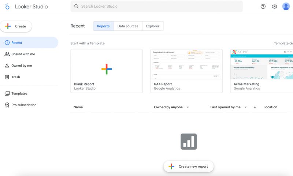Open the user account avatar
The image size is (293, 176).
pos(286,7)
